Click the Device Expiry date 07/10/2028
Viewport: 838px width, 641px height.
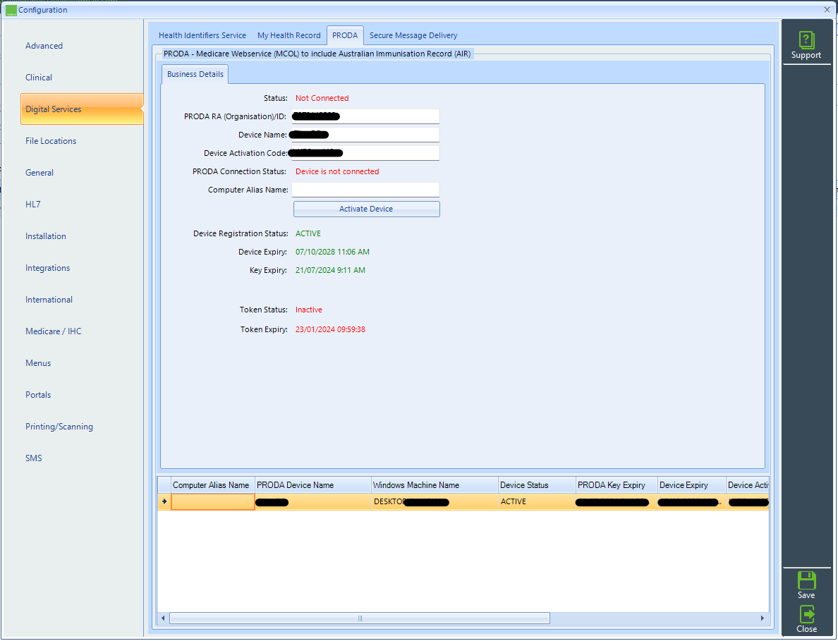click(x=332, y=252)
